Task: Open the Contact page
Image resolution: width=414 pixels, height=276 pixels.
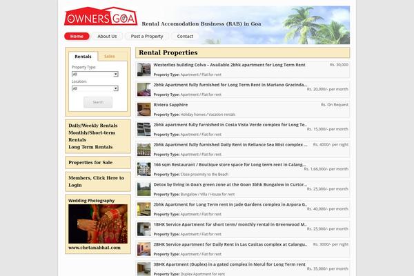Action: click(x=185, y=36)
